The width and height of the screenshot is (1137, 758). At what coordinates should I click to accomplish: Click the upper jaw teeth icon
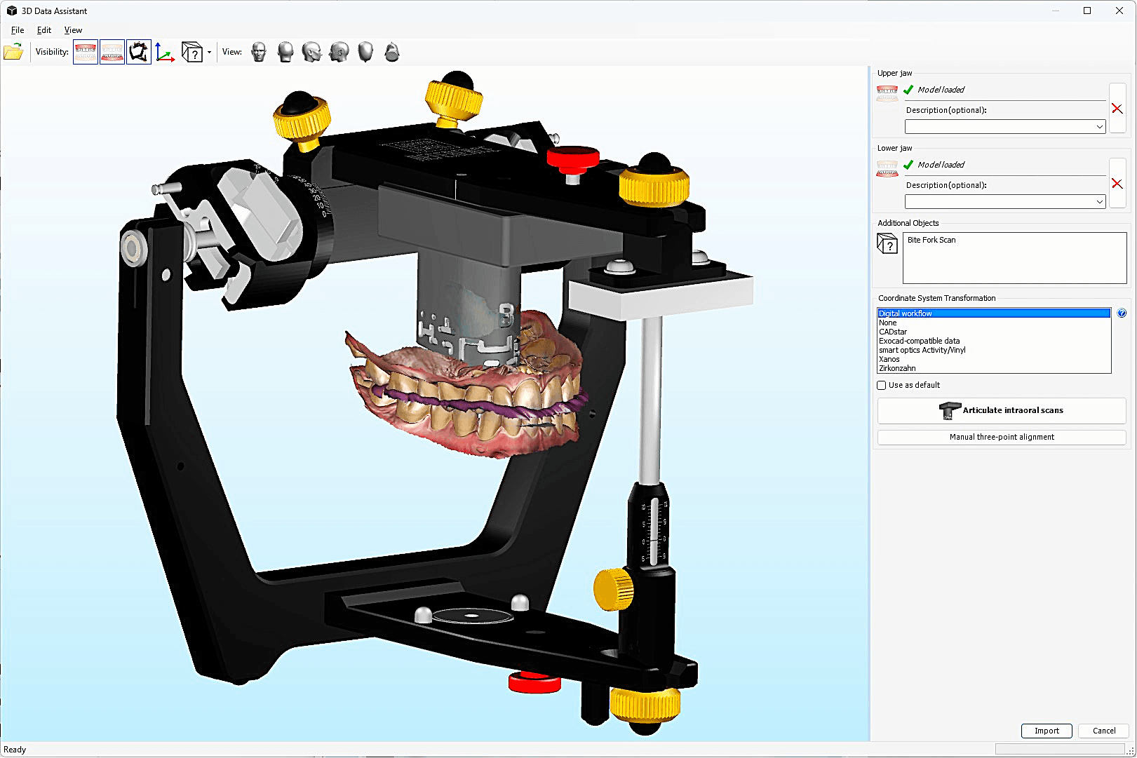tap(887, 93)
